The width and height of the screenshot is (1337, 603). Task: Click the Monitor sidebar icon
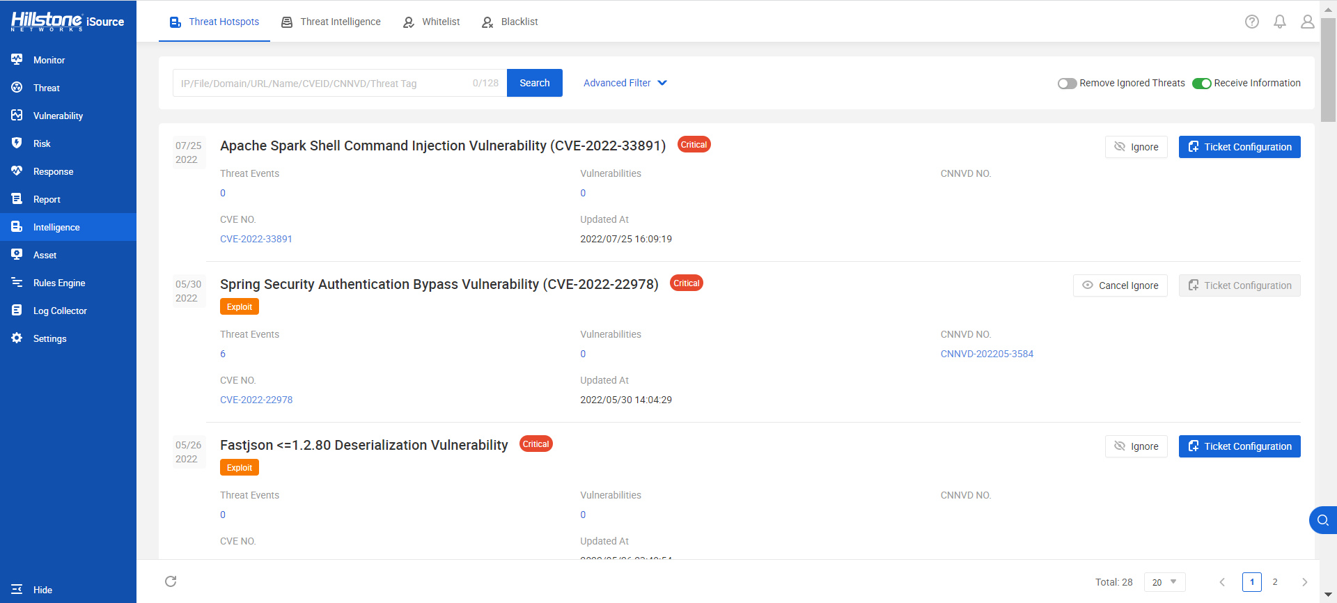[17, 60]
